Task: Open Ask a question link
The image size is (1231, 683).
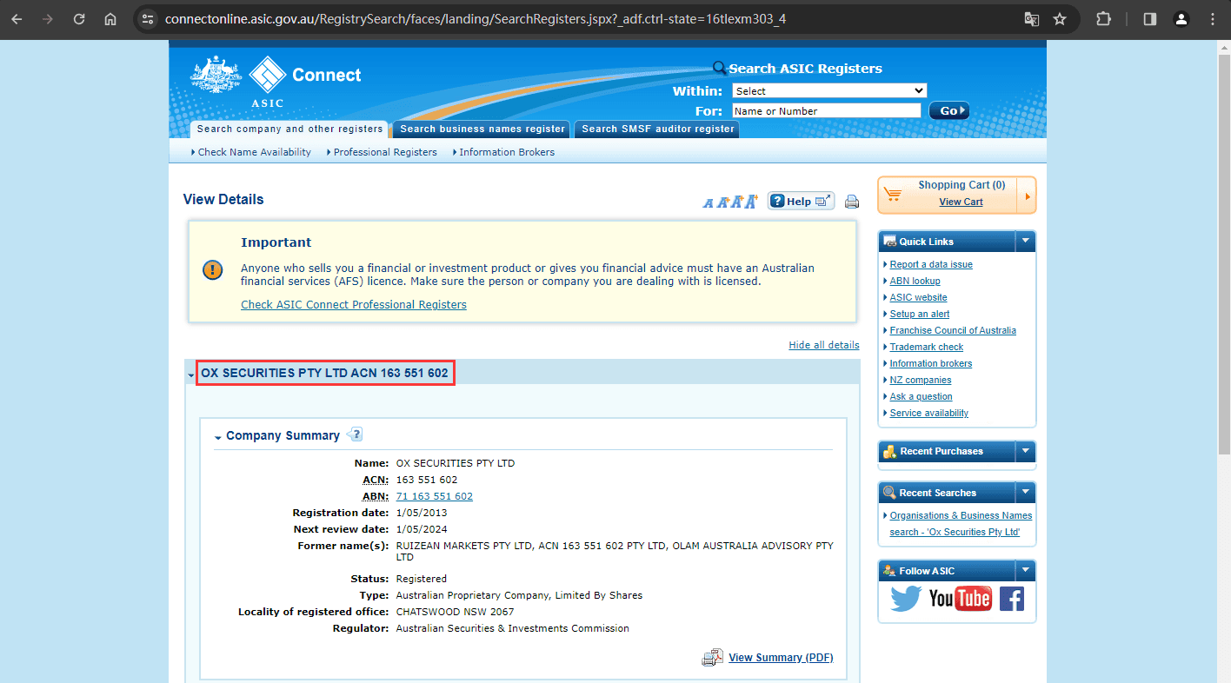Action: click(921, 396)
